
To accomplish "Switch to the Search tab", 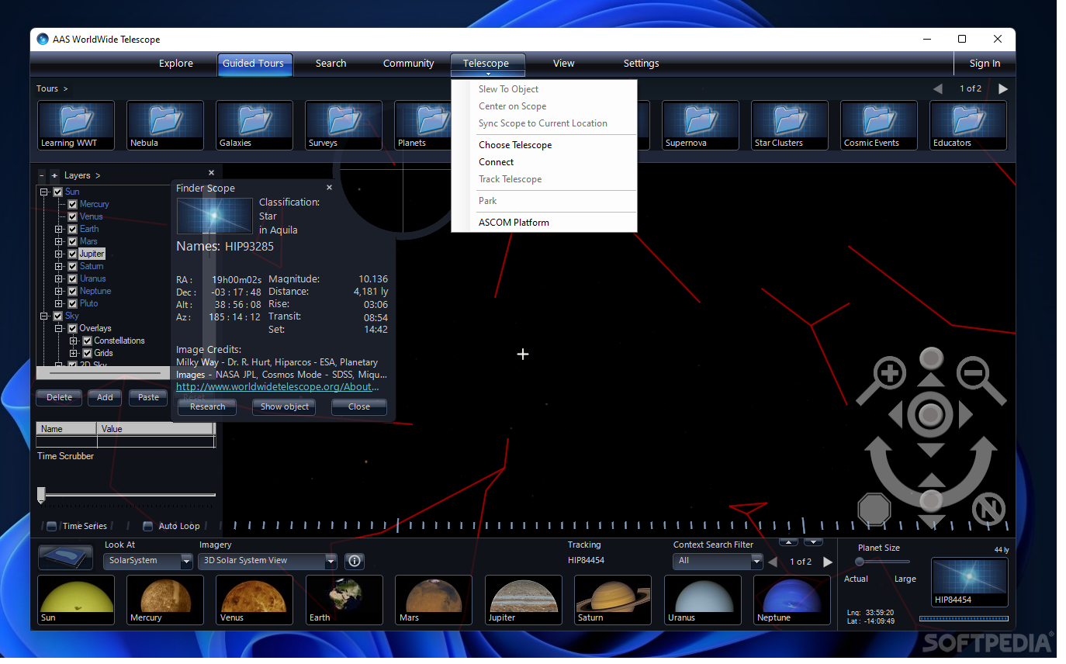I will click(x=331, y=64).
